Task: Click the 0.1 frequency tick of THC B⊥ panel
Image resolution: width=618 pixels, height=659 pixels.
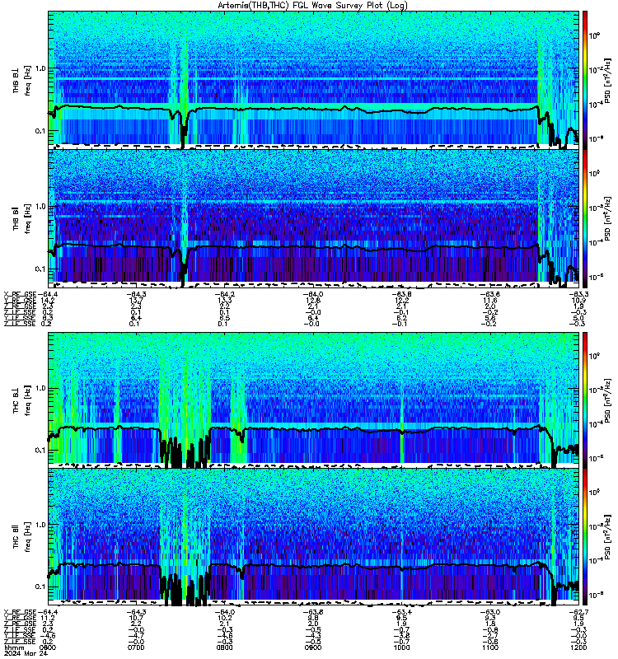Action: (x=40, y=450)
